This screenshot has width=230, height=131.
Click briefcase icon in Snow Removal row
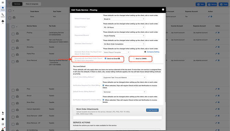[17, 61]
